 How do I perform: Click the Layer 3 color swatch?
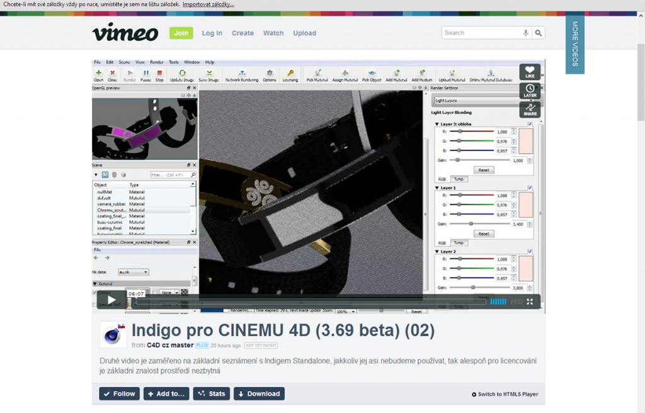[526, 141]
